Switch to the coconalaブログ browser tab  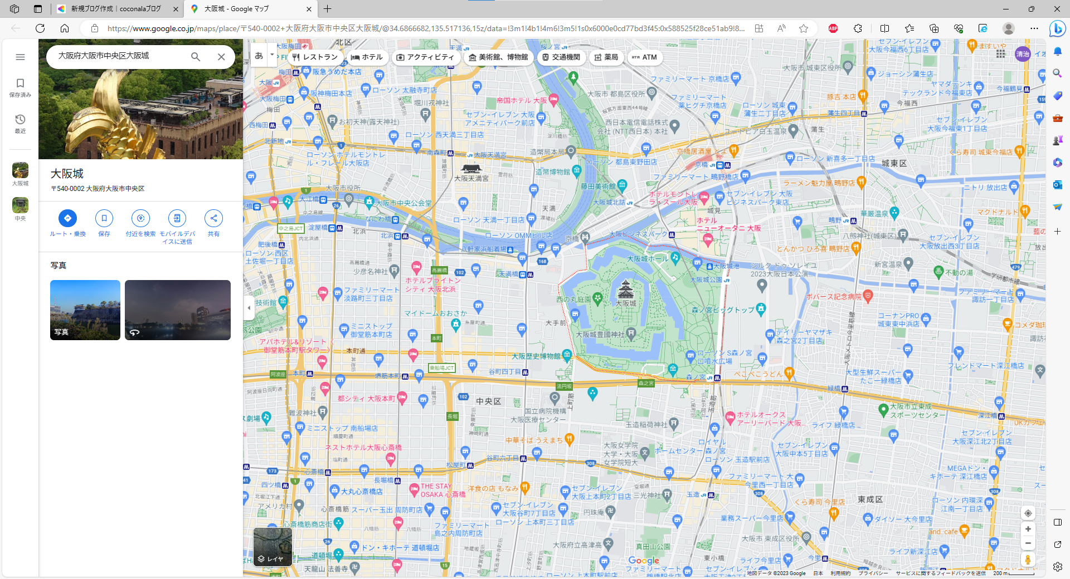(116, 9)
